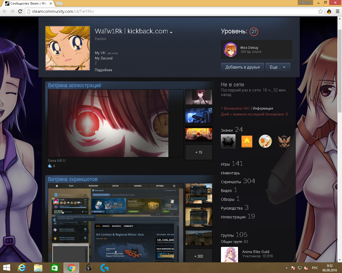The image size is (342, 273).
Task: Open the Игры games list link
Action: click(225, 164)
